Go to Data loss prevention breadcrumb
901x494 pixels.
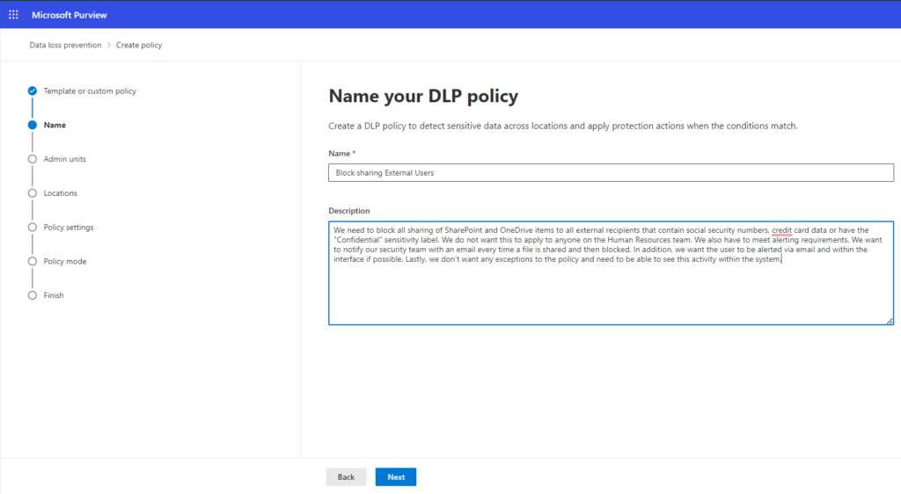click(x=65, y=45)
